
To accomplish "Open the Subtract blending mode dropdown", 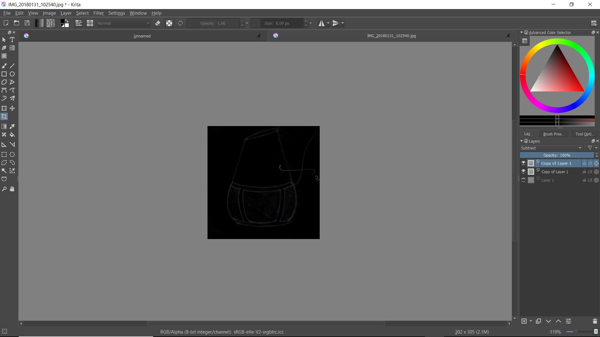I will pyautogui.click(x=551, y=148).
